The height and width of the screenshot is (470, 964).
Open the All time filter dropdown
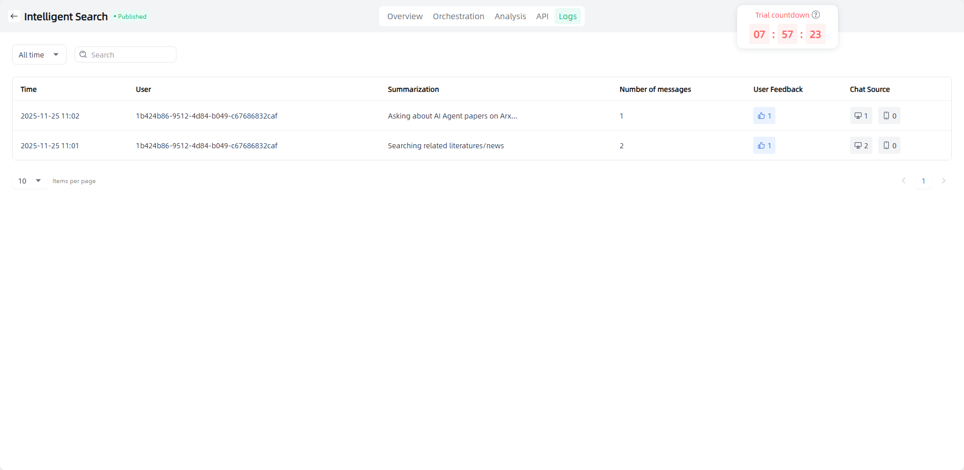point(39,54)
